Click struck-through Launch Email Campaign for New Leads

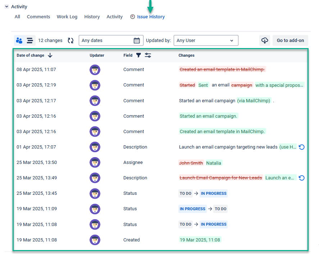(x=221, y=178)
